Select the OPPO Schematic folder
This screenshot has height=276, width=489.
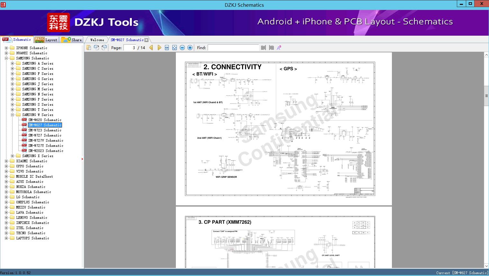[x=30, y=166]
